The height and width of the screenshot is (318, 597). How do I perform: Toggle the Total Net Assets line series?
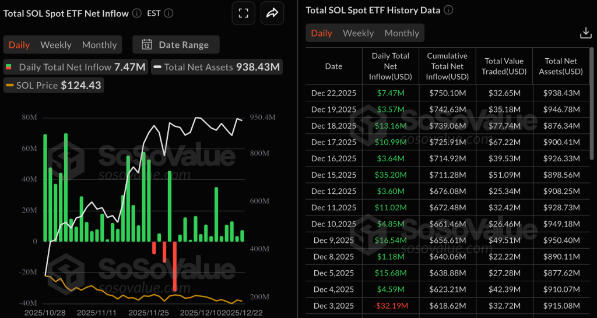tap(216, 67)
